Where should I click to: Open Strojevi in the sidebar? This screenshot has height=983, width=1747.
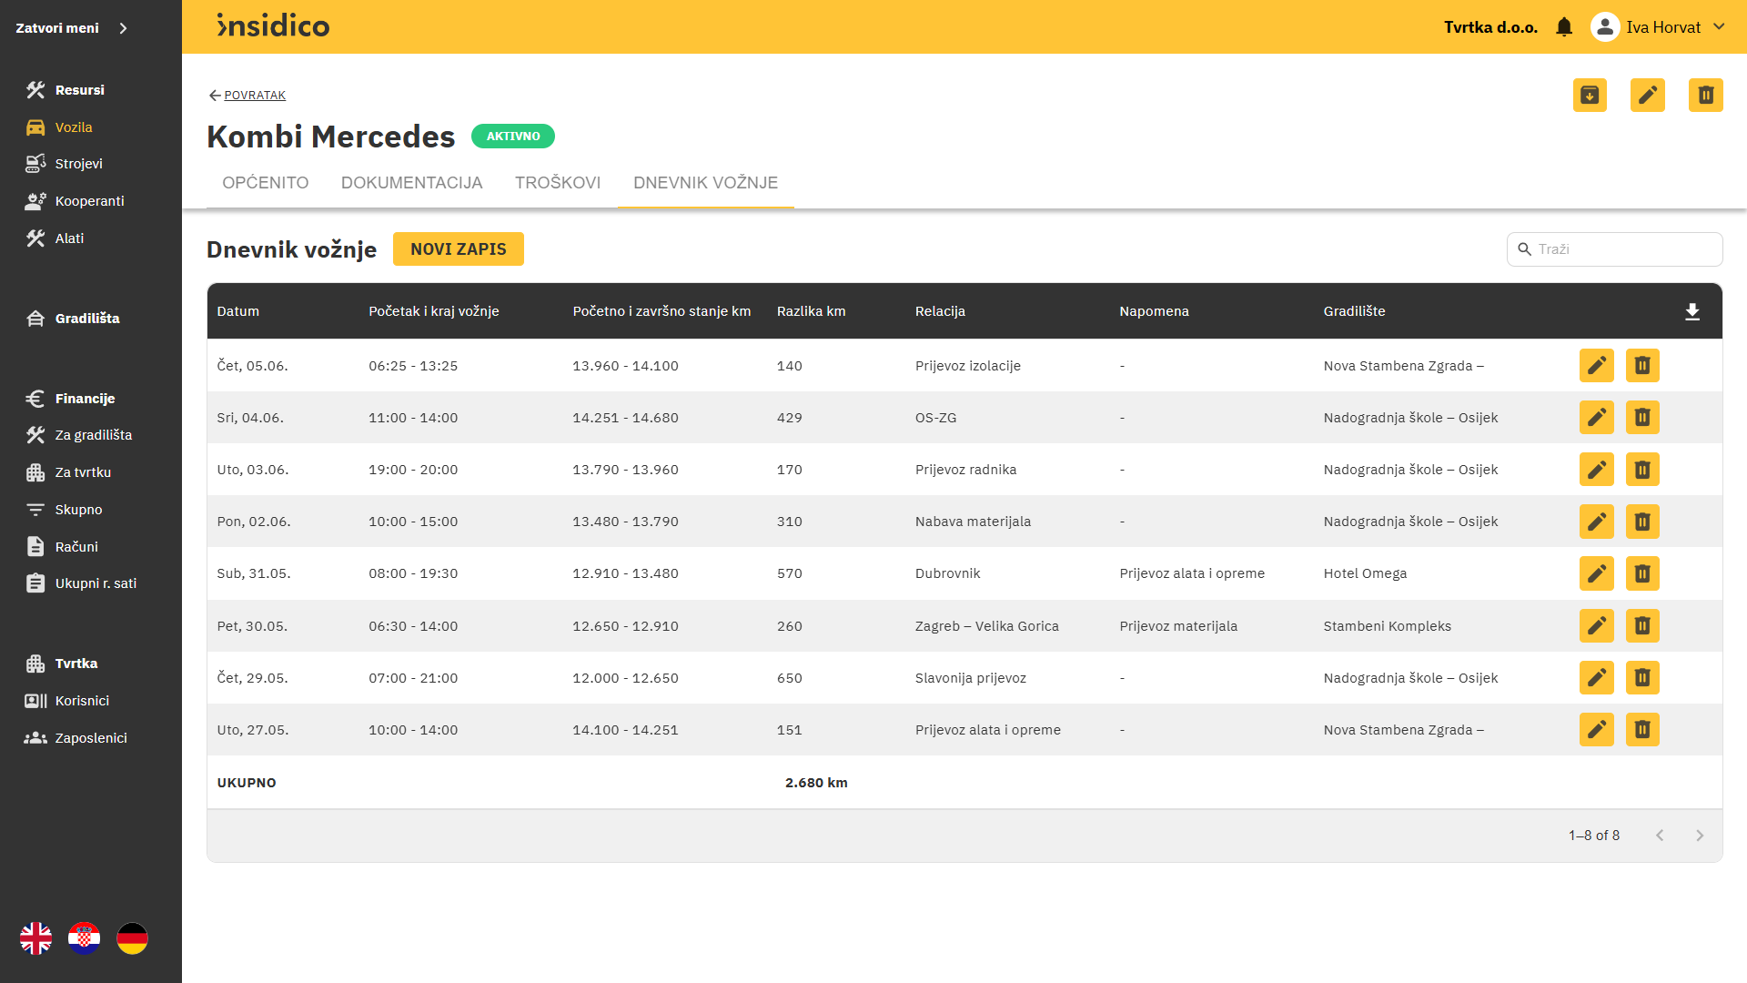tap(78, 164)
